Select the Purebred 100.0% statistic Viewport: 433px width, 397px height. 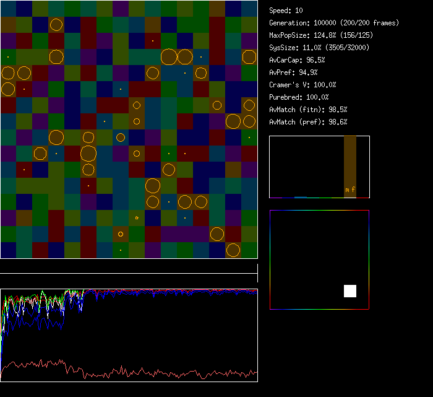click(x=299, y=97)
